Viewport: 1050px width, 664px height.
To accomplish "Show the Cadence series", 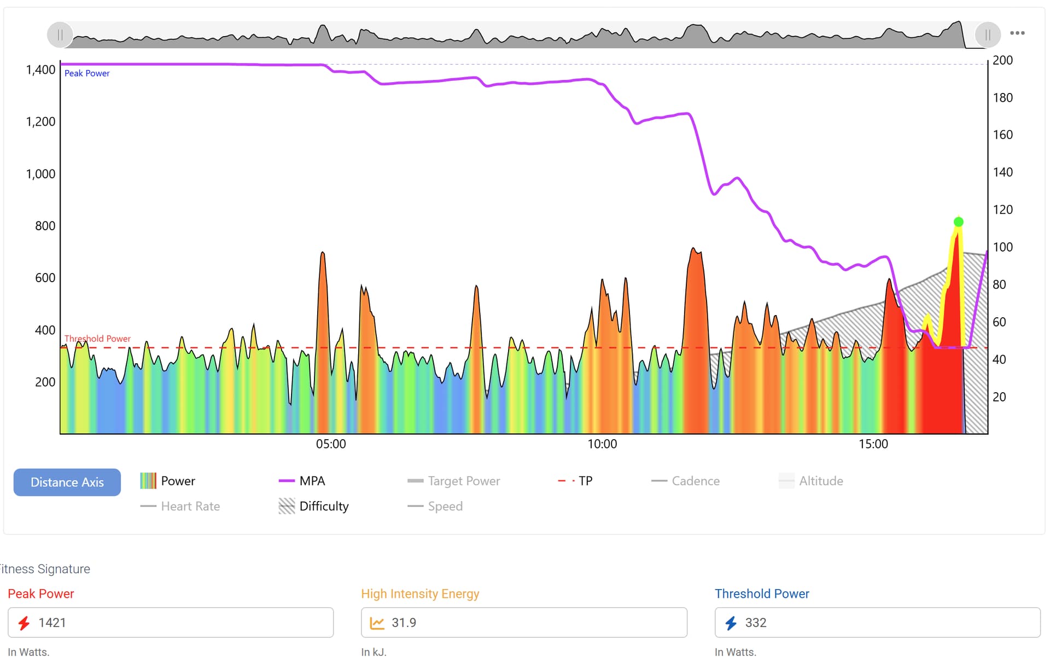I will [685, 481].
